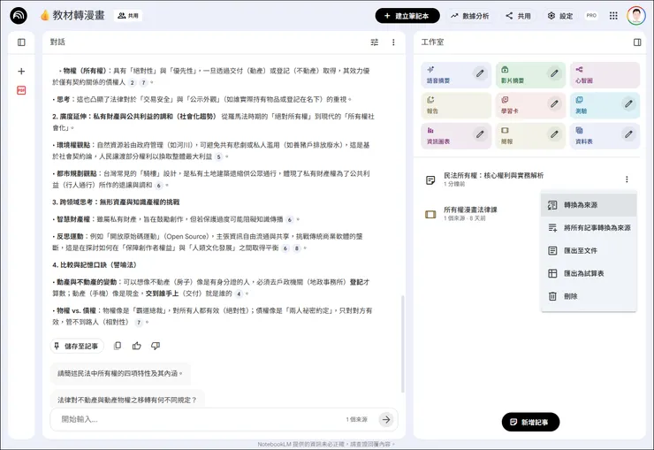Open the user account avatar

[636, 16]
